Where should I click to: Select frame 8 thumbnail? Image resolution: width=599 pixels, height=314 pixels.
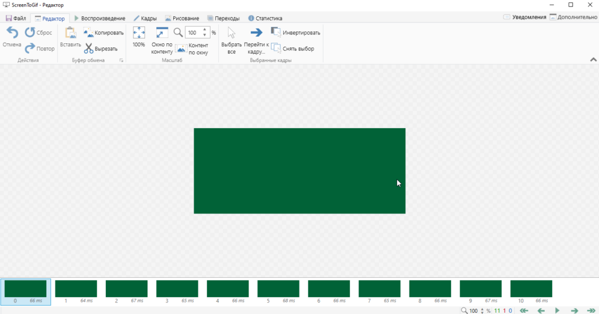click(x=430, y=292)
